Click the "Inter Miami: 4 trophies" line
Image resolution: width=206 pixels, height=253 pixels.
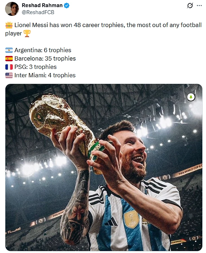tap(45, 75)
